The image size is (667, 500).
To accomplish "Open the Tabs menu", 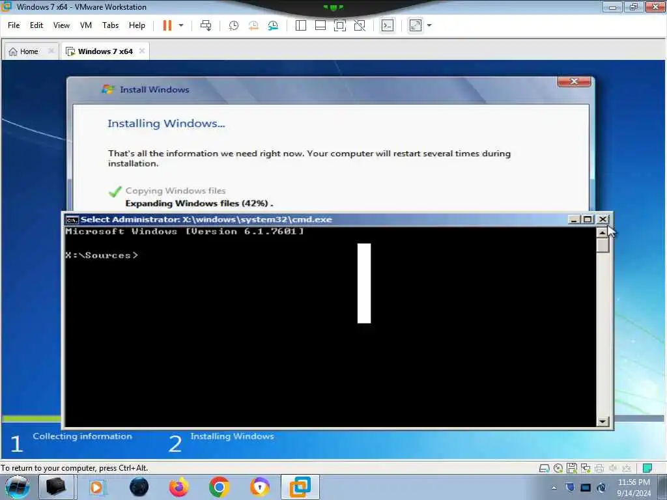I will click(x=110, y=25).
